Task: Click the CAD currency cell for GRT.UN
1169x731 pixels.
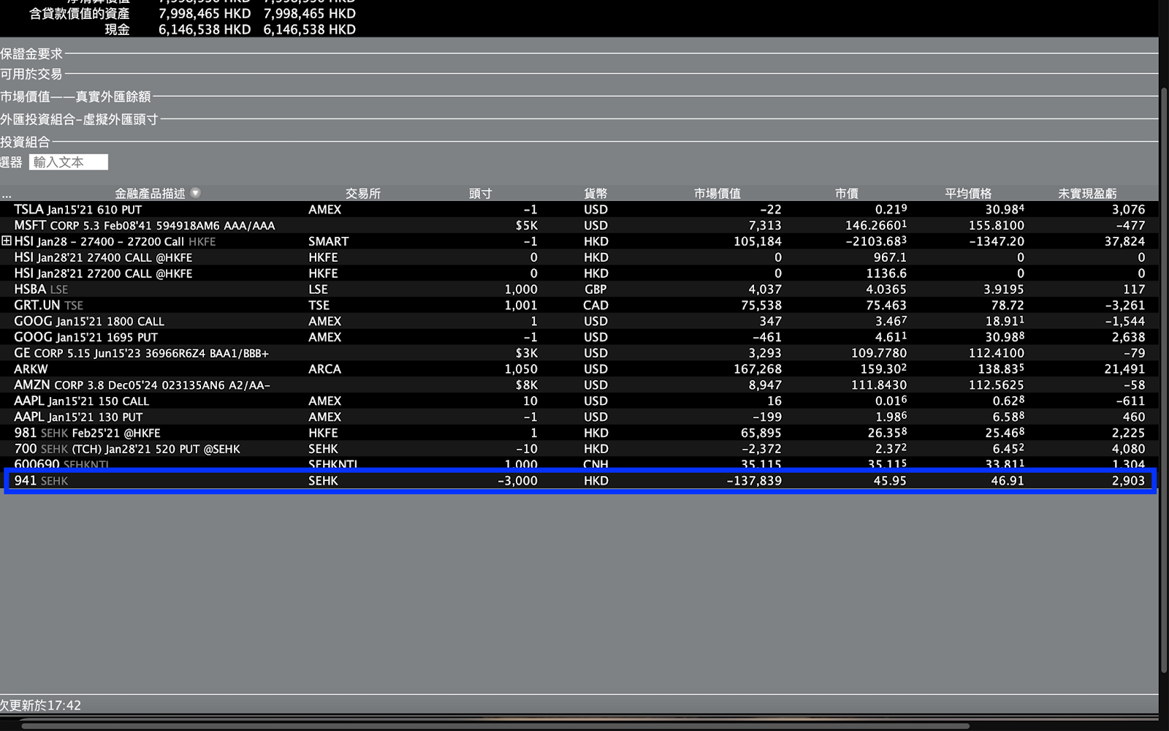Action: (595, 305)
